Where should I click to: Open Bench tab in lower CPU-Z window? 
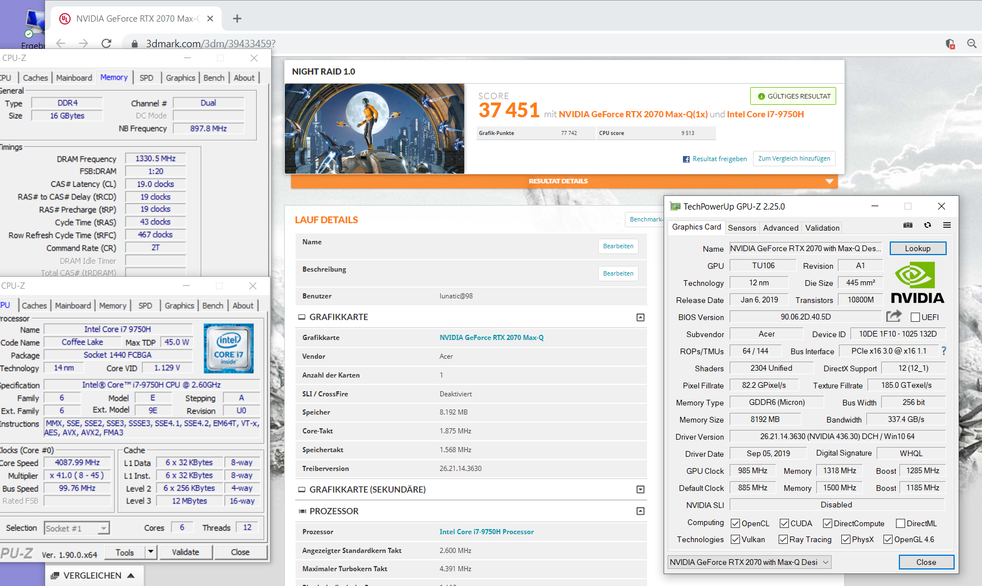[x=213, y=306]
